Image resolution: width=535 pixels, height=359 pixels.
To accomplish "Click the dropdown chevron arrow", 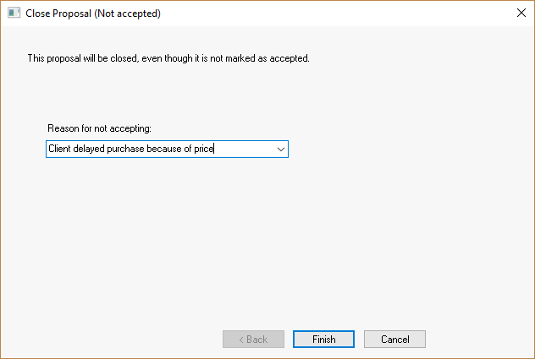I will (x=280, y=150).
